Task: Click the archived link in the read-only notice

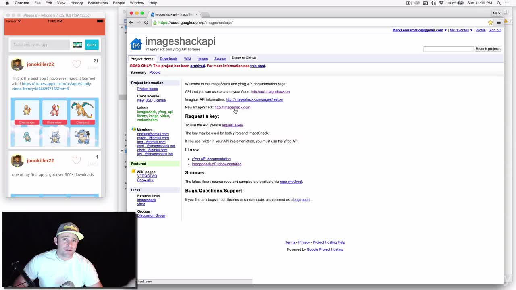Action: coord(198,66)
